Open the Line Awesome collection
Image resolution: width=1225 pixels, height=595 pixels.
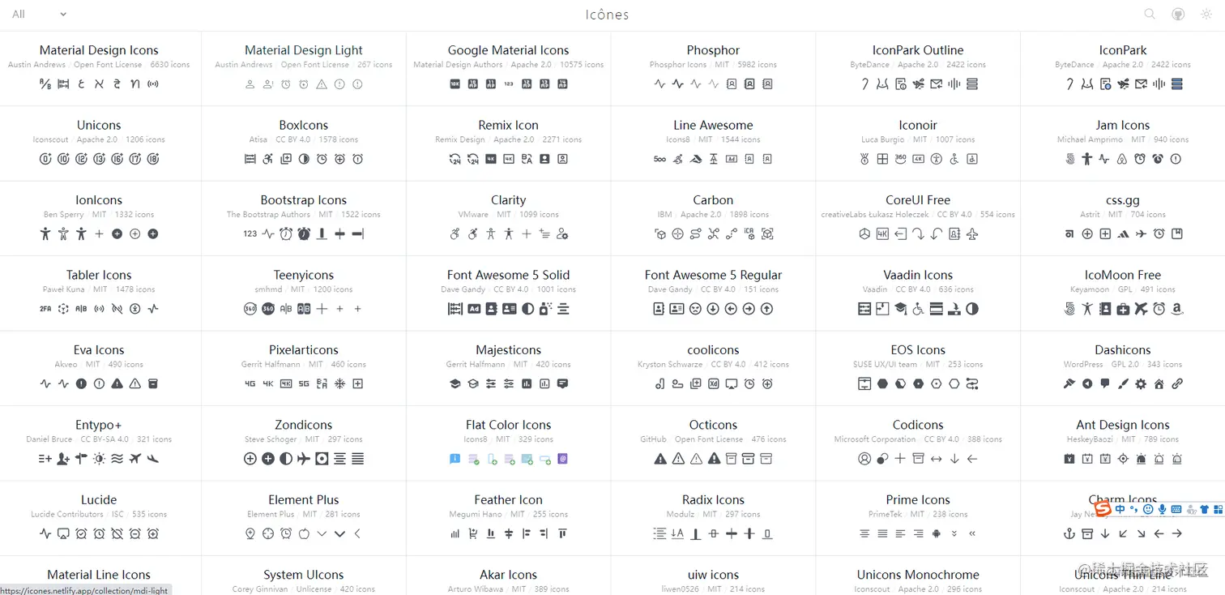click(713, 125)
